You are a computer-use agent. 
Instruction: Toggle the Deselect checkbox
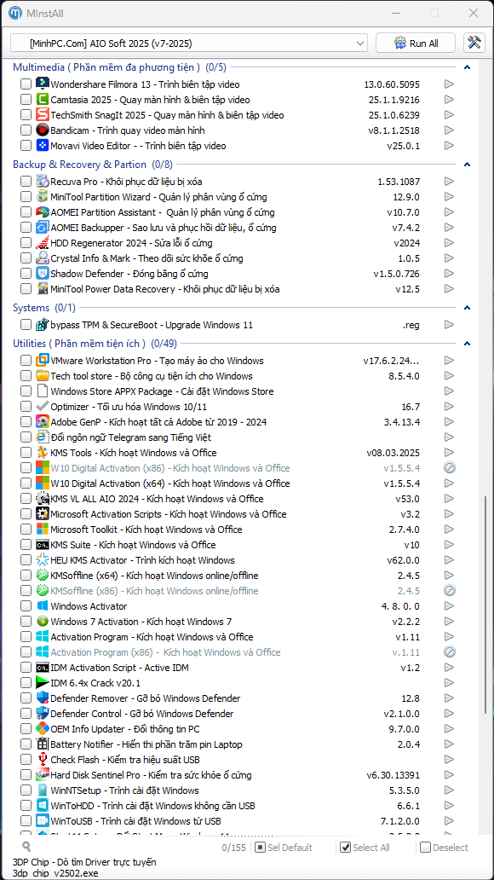tap(426, 848)
